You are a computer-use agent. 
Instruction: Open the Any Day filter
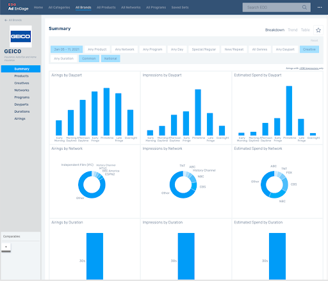click(x=177, y=49)
